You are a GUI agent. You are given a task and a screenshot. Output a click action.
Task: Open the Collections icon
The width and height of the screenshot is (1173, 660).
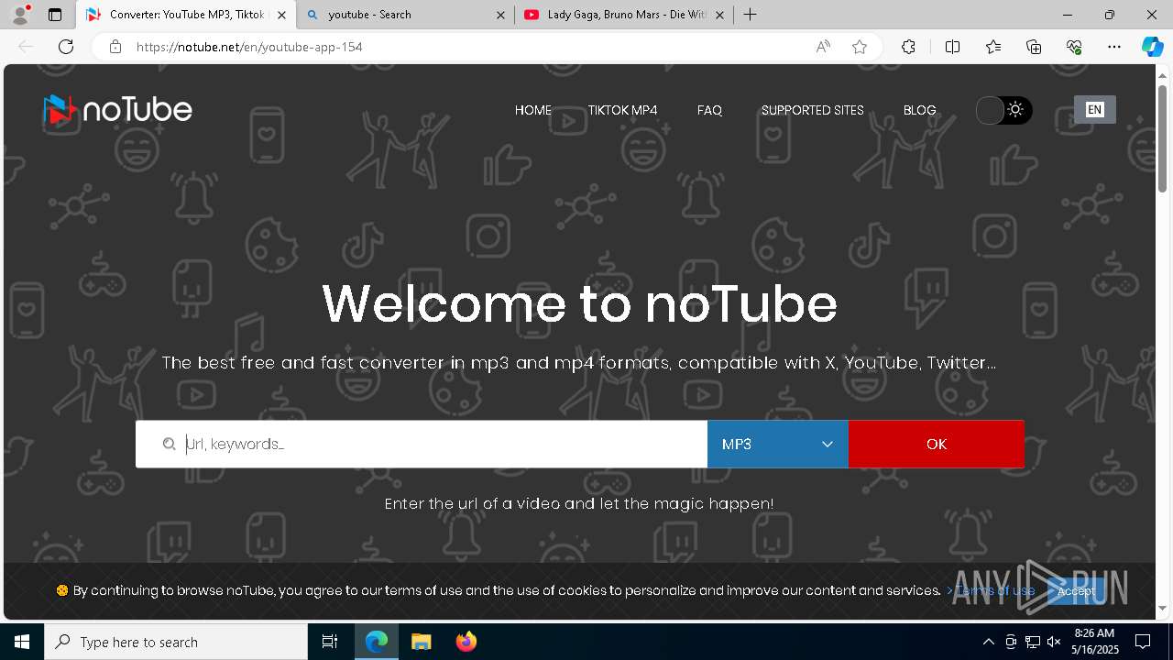[x=1034, y=47]
